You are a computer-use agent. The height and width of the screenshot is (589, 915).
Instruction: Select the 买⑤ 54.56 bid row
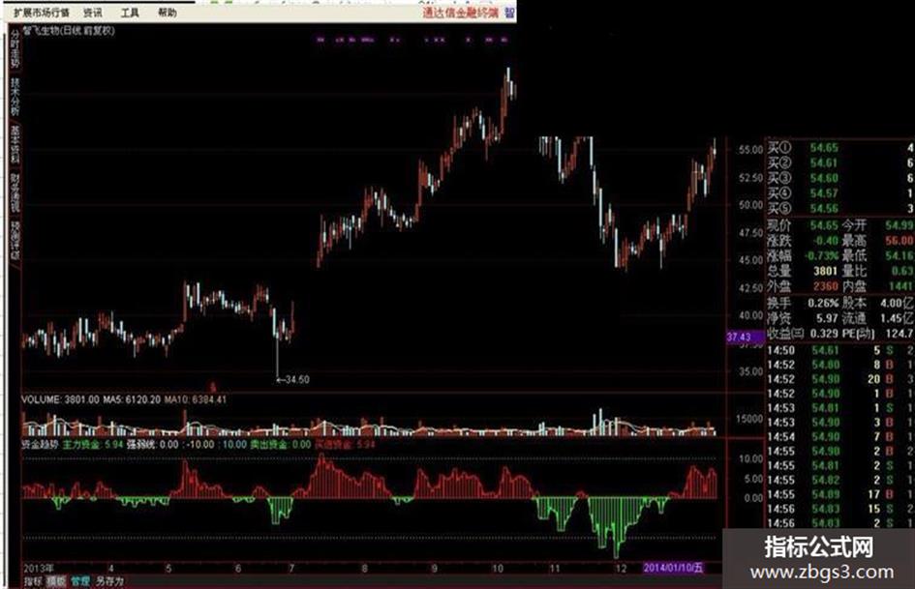pos(840,209)
